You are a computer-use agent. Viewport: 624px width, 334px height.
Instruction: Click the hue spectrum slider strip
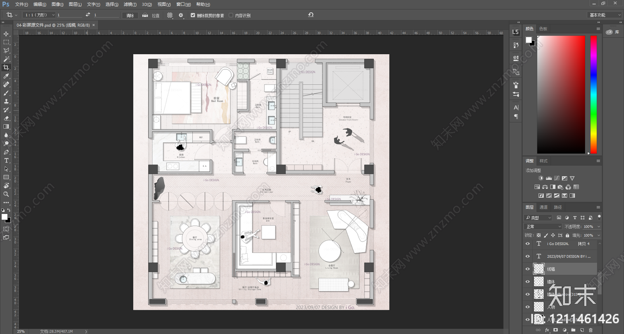point(593,95)
